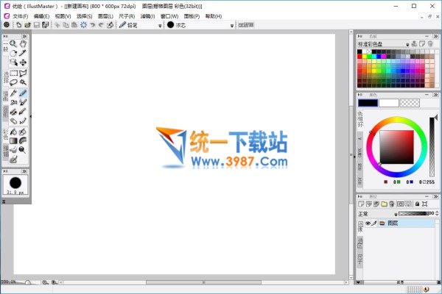Select the Eyedropper tool
The image size is (442, 294).
(x=23, y=53)
